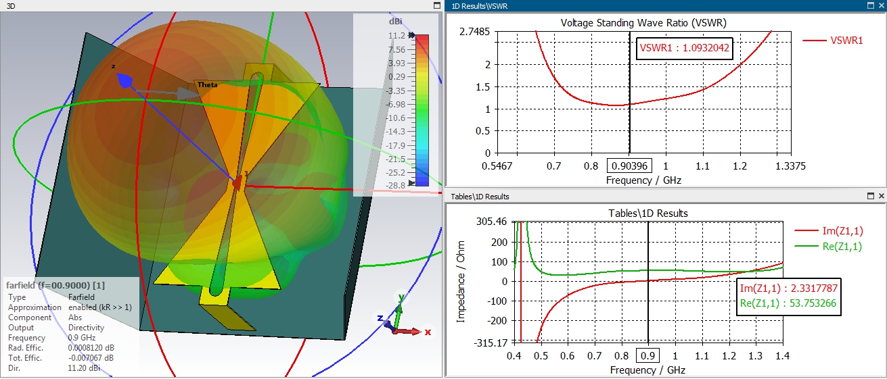Click the Impedance / Ohm axis label
Image resolution: width=887 pixels, height=379 pixels.
pyautogui.click(x=461, y=282)
